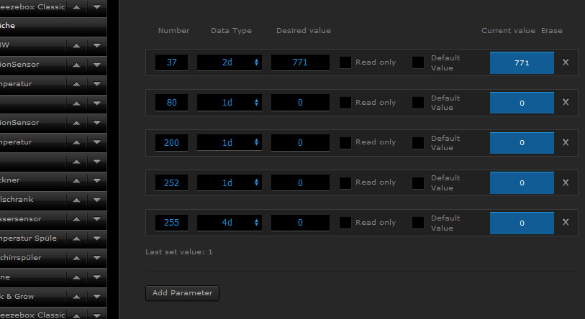Open the 1d data type dropdown for parameter 200
The width and height of the screenshot is (585, 319).
(230, 142)
